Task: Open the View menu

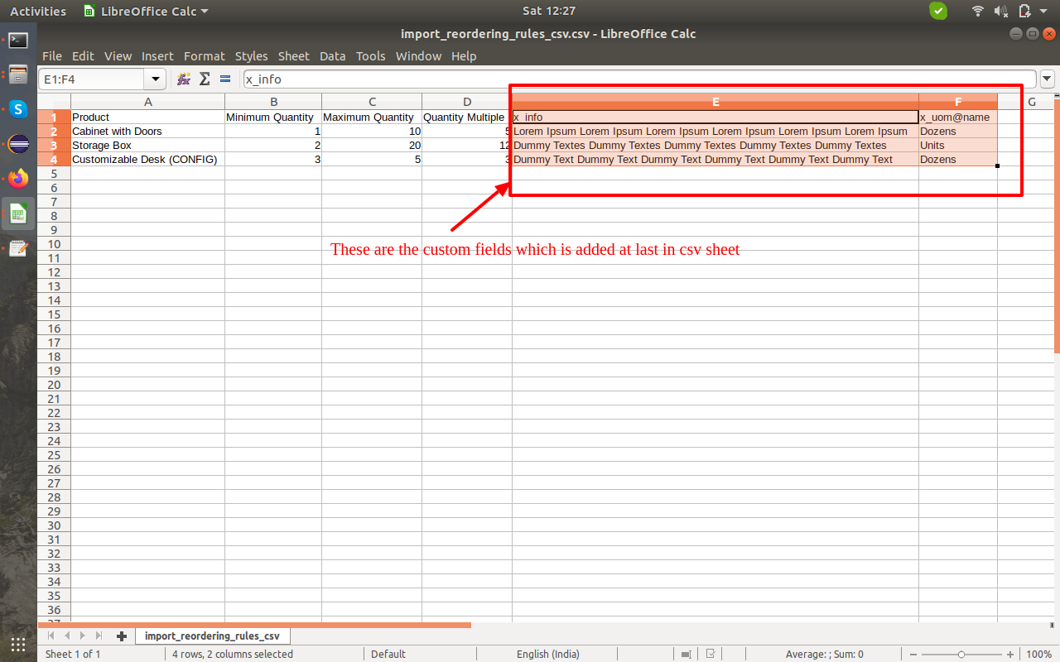Action: (x=118, y=56)
